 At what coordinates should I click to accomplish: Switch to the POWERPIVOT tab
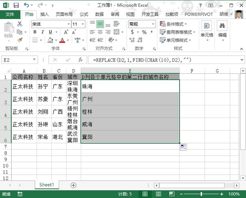198,14
